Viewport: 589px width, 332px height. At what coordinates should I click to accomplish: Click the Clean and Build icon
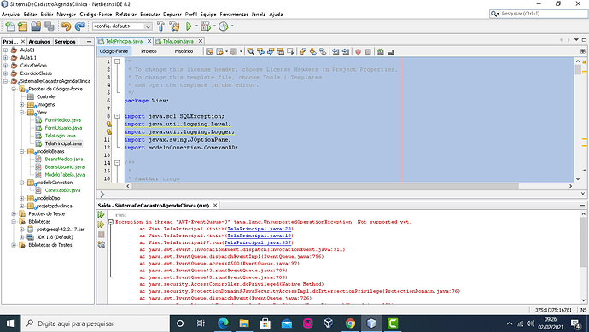click(174, 26)
